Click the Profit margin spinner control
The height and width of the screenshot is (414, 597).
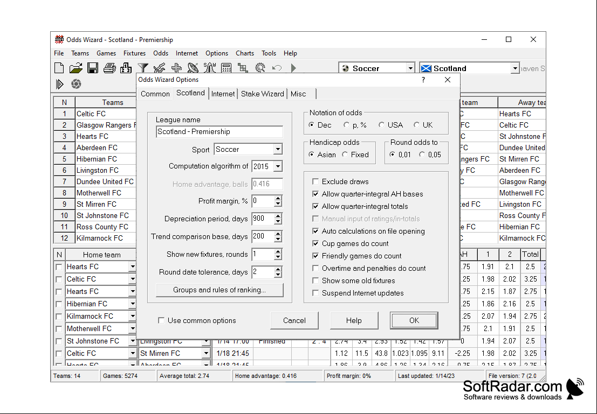click(278, 201)
